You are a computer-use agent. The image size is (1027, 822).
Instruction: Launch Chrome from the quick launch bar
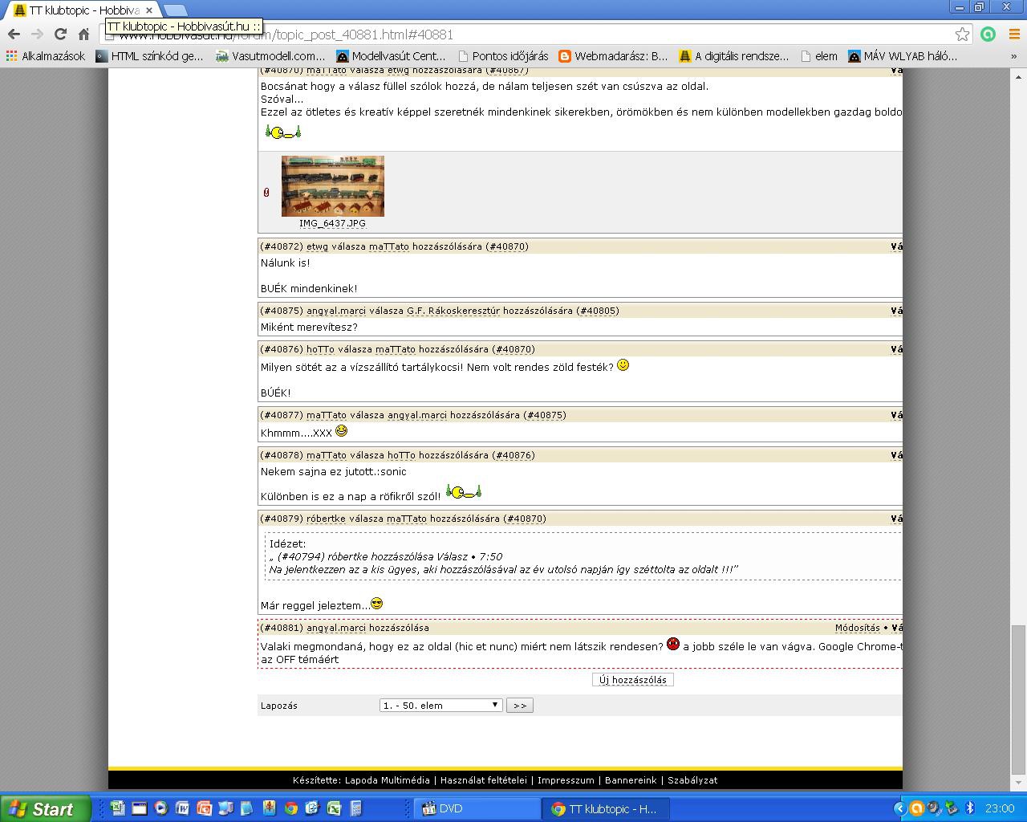click(290, 808)
